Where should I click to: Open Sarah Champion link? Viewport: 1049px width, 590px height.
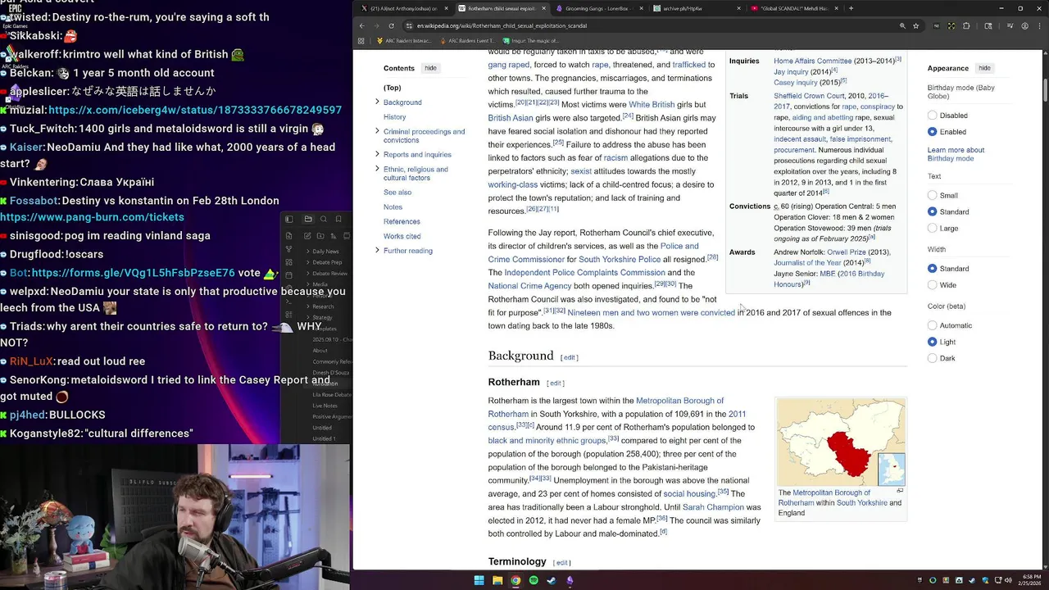coord(713,506)
